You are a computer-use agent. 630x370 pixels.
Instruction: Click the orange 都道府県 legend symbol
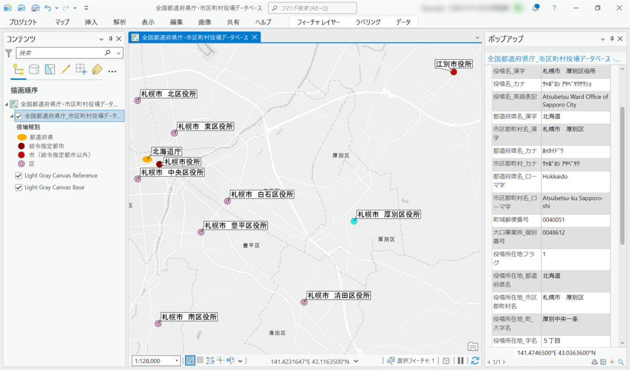(x=22, y=137)
